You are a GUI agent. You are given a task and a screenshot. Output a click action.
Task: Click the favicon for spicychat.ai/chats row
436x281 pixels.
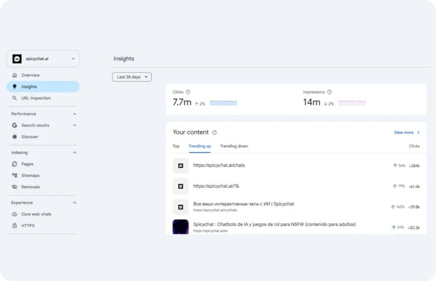(x=181, y=166)
